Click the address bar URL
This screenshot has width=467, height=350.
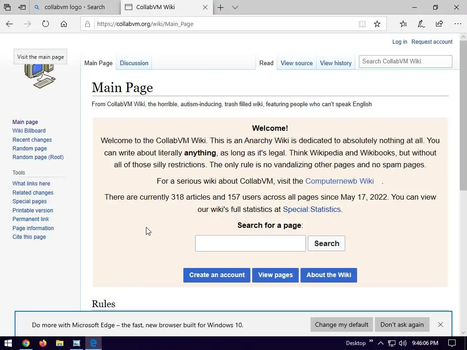pos(145,24)
